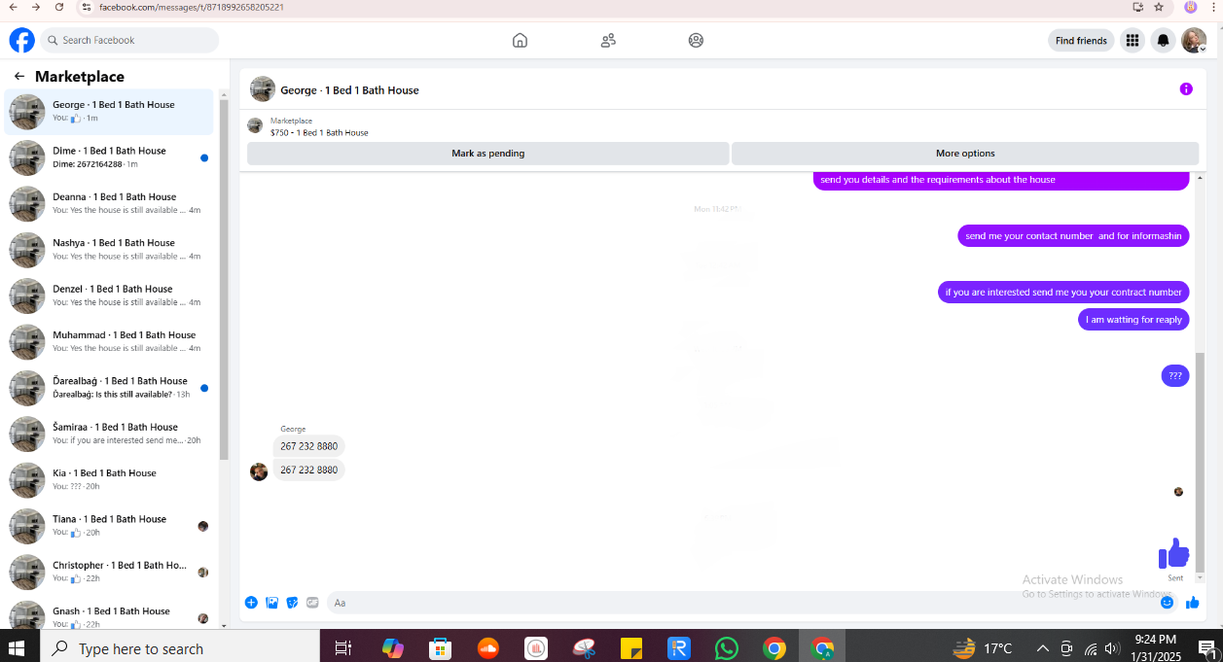
Task: Click conversation list scrollbar
Action: click(224, 278)
